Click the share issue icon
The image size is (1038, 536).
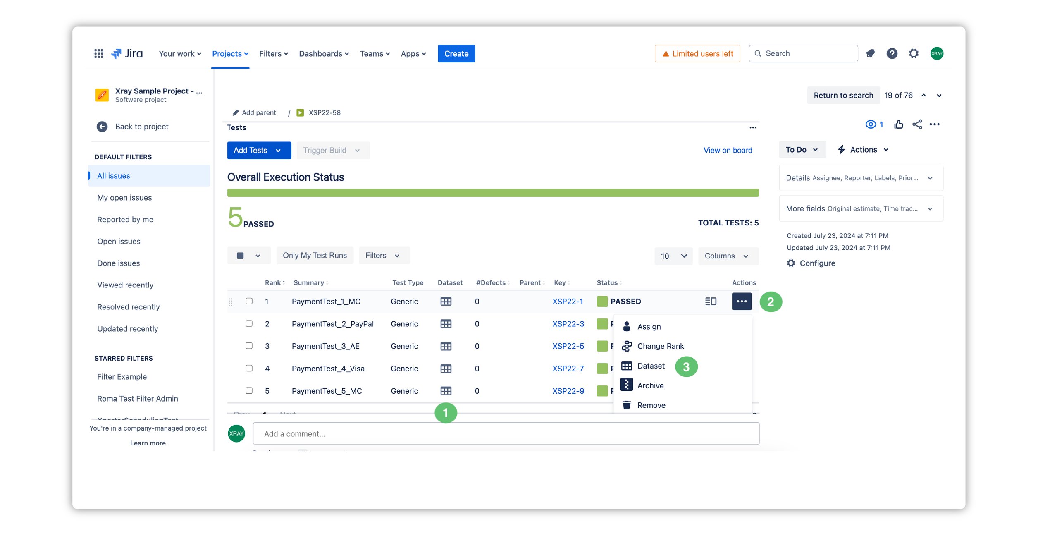point(917,124)
